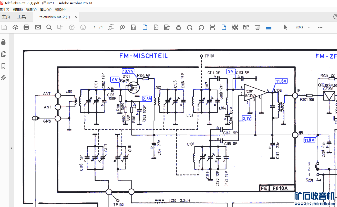Switch to the 工具 tab
Image resolution: width=337 pixels, height=207 pixels.
point(22,17)
